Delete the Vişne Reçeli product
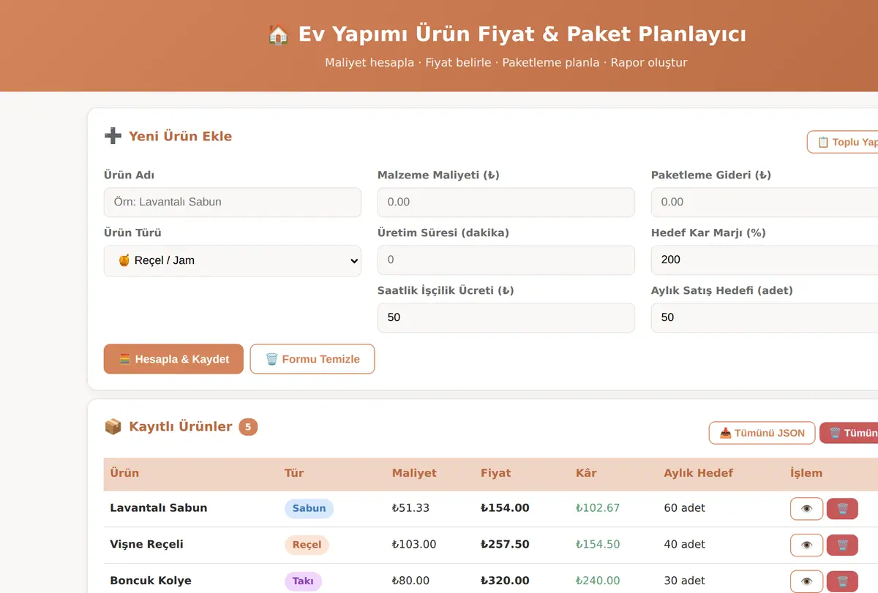 click(842, 545)
